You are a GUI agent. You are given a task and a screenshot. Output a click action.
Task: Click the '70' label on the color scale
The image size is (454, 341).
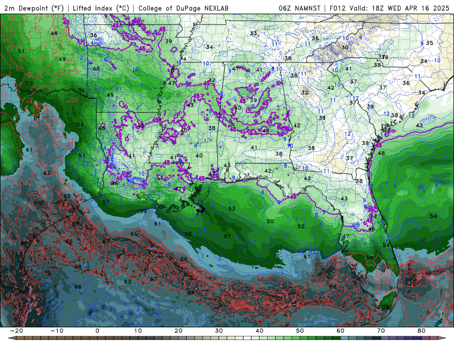pos(381,331)
